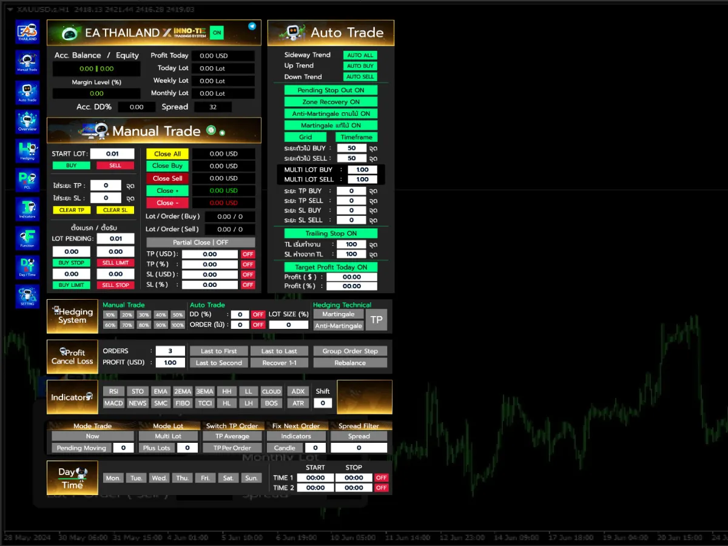Toggle Zone Recovery ON
Viewport: 728px width, 546px height.
point(331,102)
